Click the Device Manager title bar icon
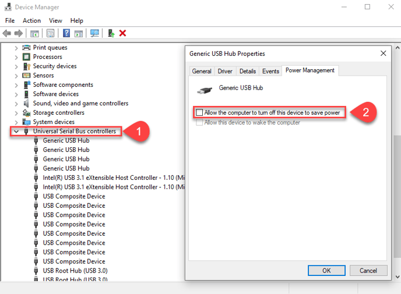The image size is (401, 294). click(x=8, y=7)
